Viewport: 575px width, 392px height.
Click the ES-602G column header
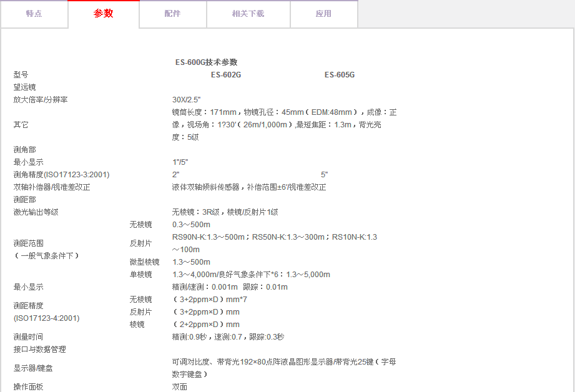225,75
